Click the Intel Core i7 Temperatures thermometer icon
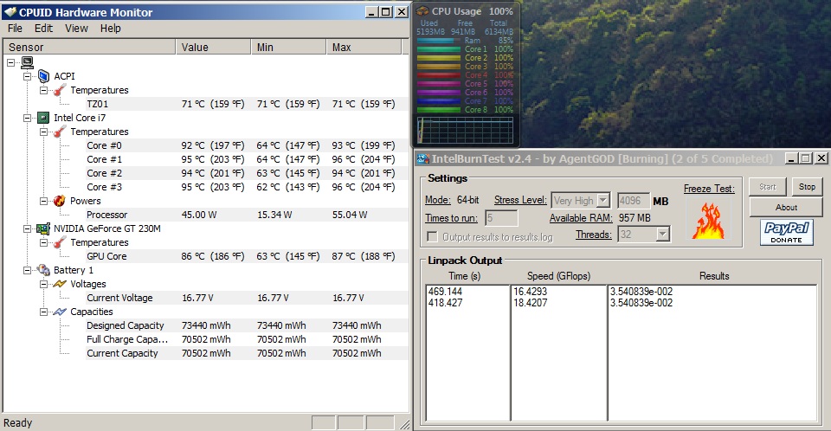 tap(60, 132)
